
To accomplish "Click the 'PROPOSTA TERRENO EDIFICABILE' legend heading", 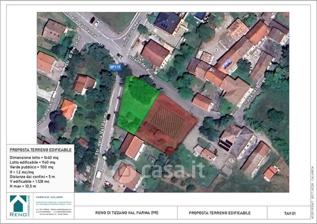I will (41, 150).
